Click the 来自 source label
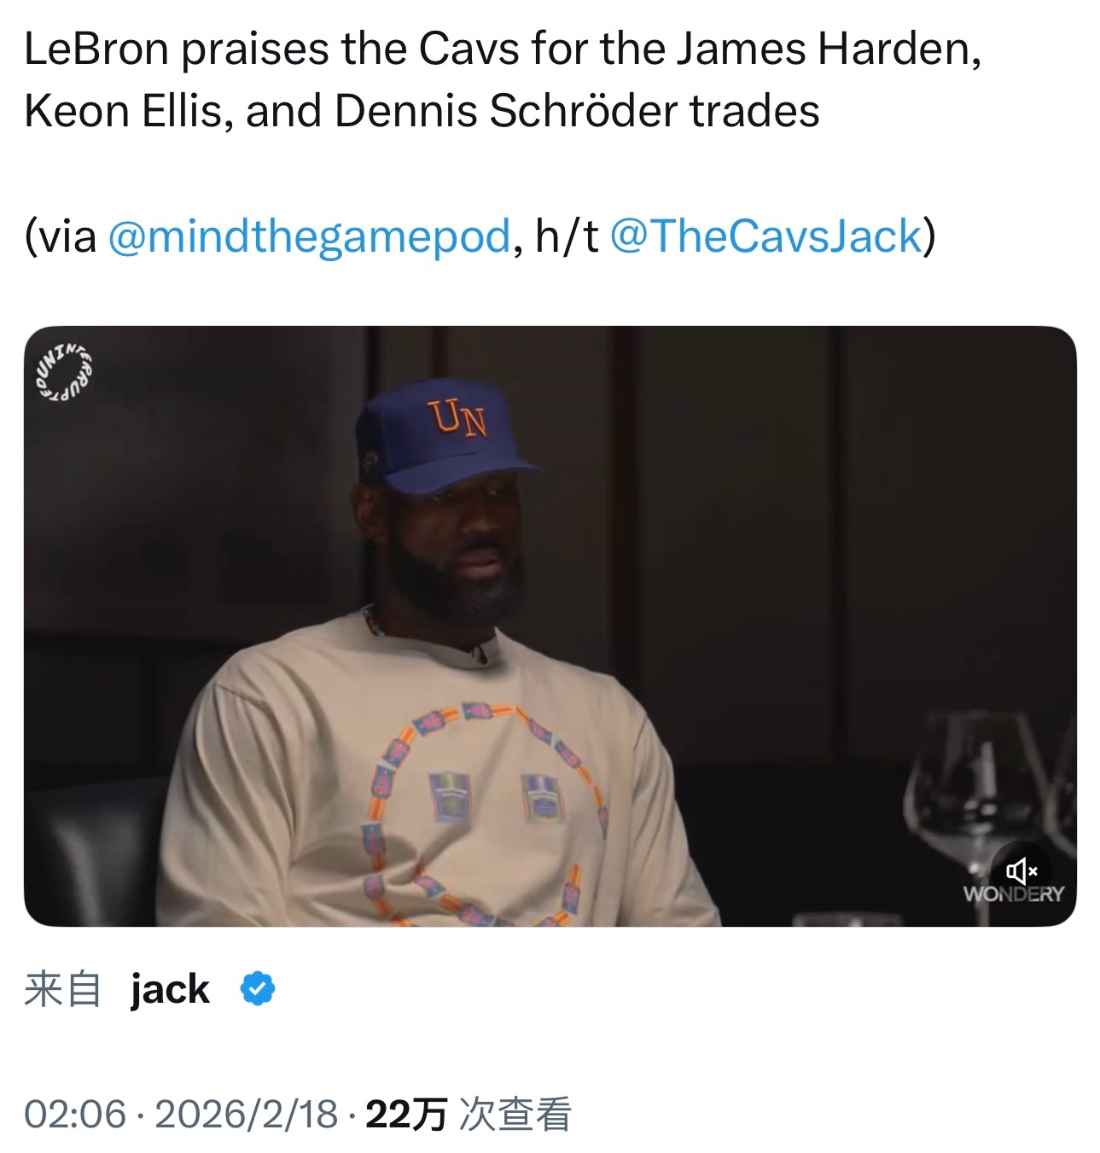This screenshot has width=1100, height=1153. coord(62,989)
